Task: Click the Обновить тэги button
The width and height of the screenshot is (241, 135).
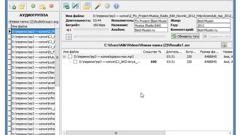Action: pyautogui.click(x=185, y=36)
